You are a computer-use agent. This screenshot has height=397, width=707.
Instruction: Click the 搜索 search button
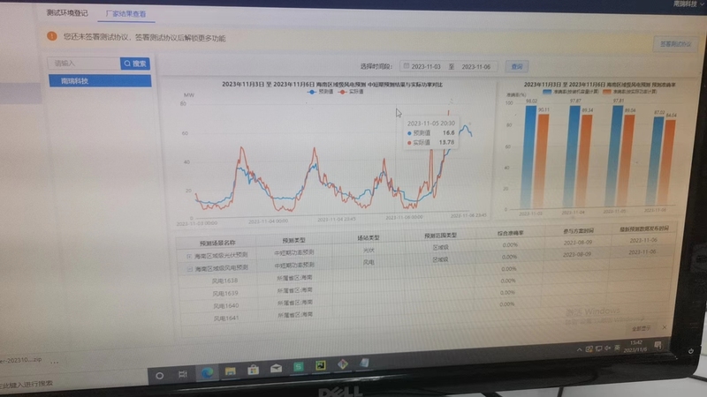click(x=135, y=64)
